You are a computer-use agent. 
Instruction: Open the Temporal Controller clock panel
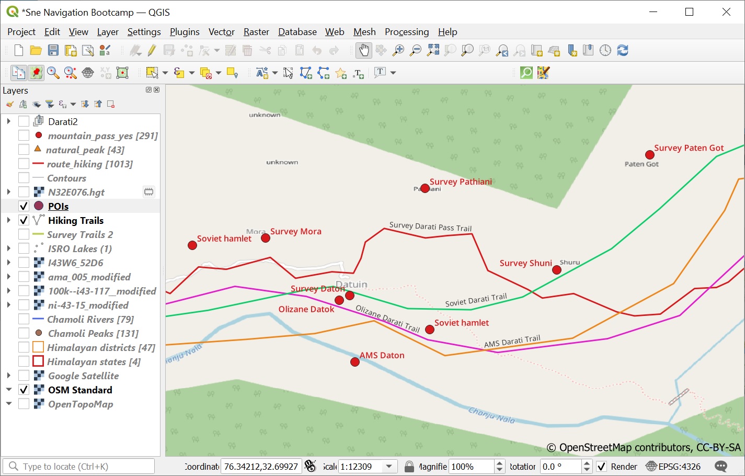605,50
